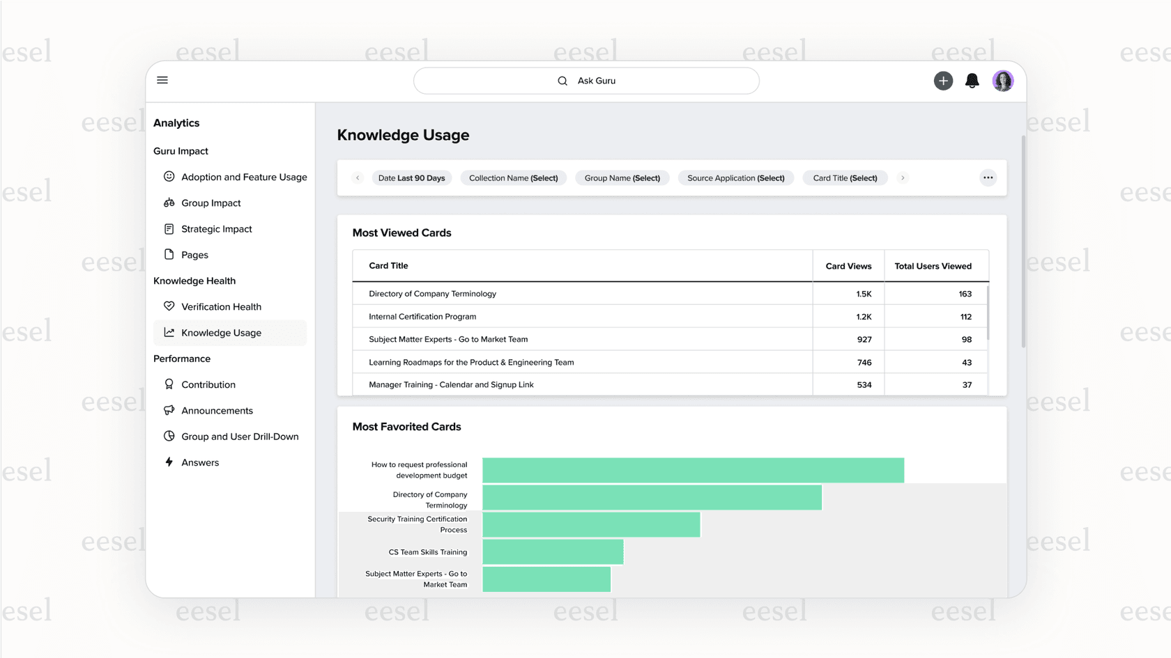The height and width of the screenshot is (658, 1171).
Task: Click the Group Impact people icon
Action: (x=169, y=203)
